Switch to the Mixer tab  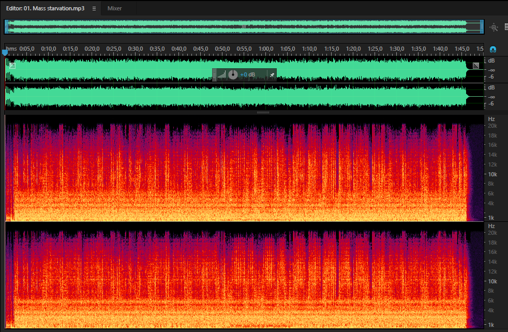(114, 8)
